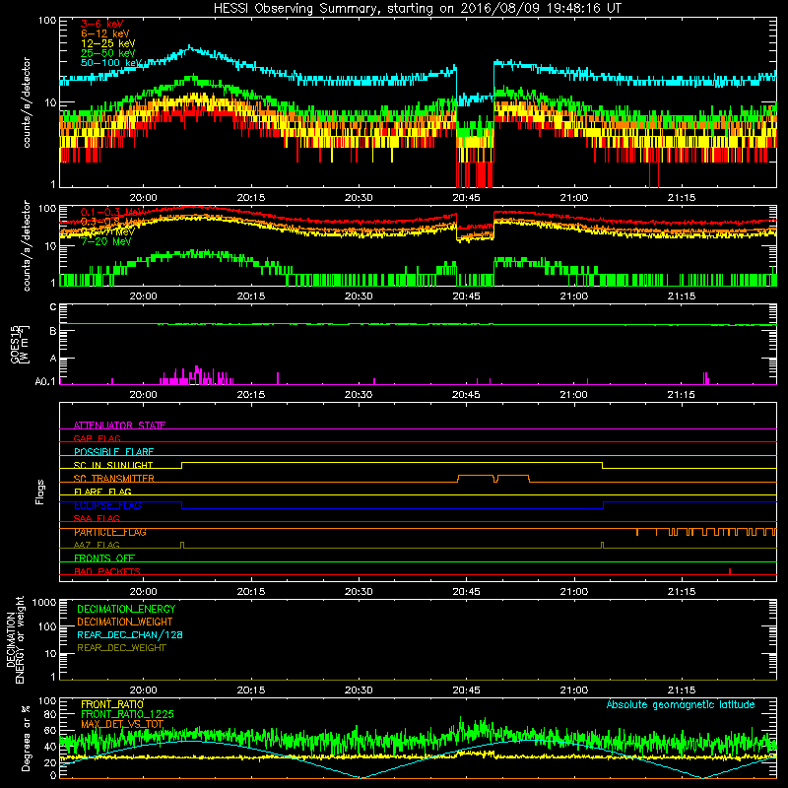
Task: Click the 20:00 tick label under top keV panel
Action: (143, 198)
